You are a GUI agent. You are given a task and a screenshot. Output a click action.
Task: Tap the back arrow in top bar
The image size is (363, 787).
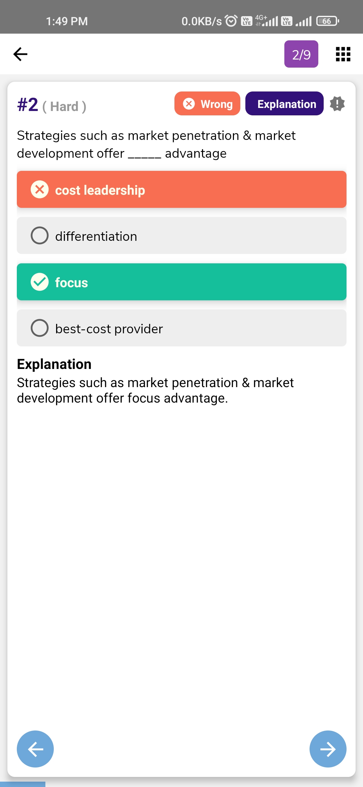(20, 54)
